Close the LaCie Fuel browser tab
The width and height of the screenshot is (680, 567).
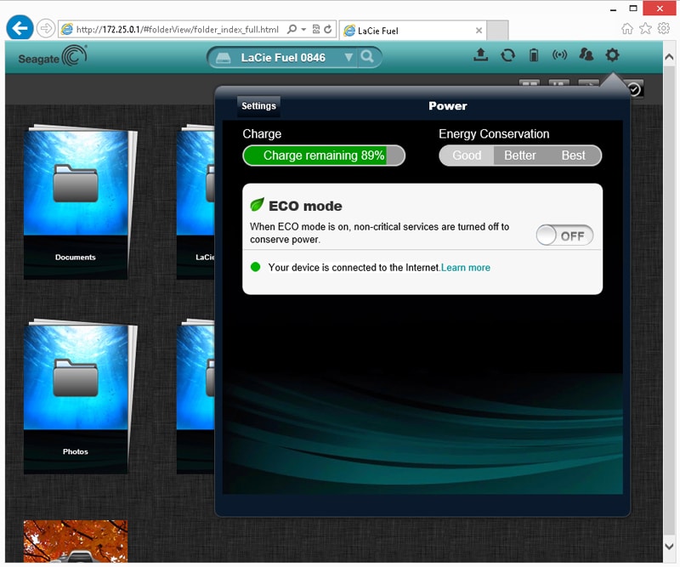[x=479, y=31]
